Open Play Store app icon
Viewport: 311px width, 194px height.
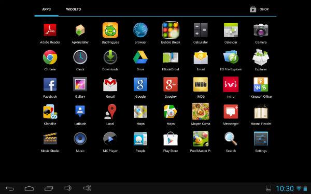click(x=171, y=139)
